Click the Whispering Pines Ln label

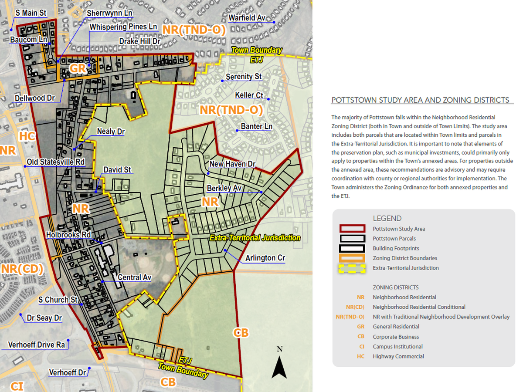tap(123, 27)
